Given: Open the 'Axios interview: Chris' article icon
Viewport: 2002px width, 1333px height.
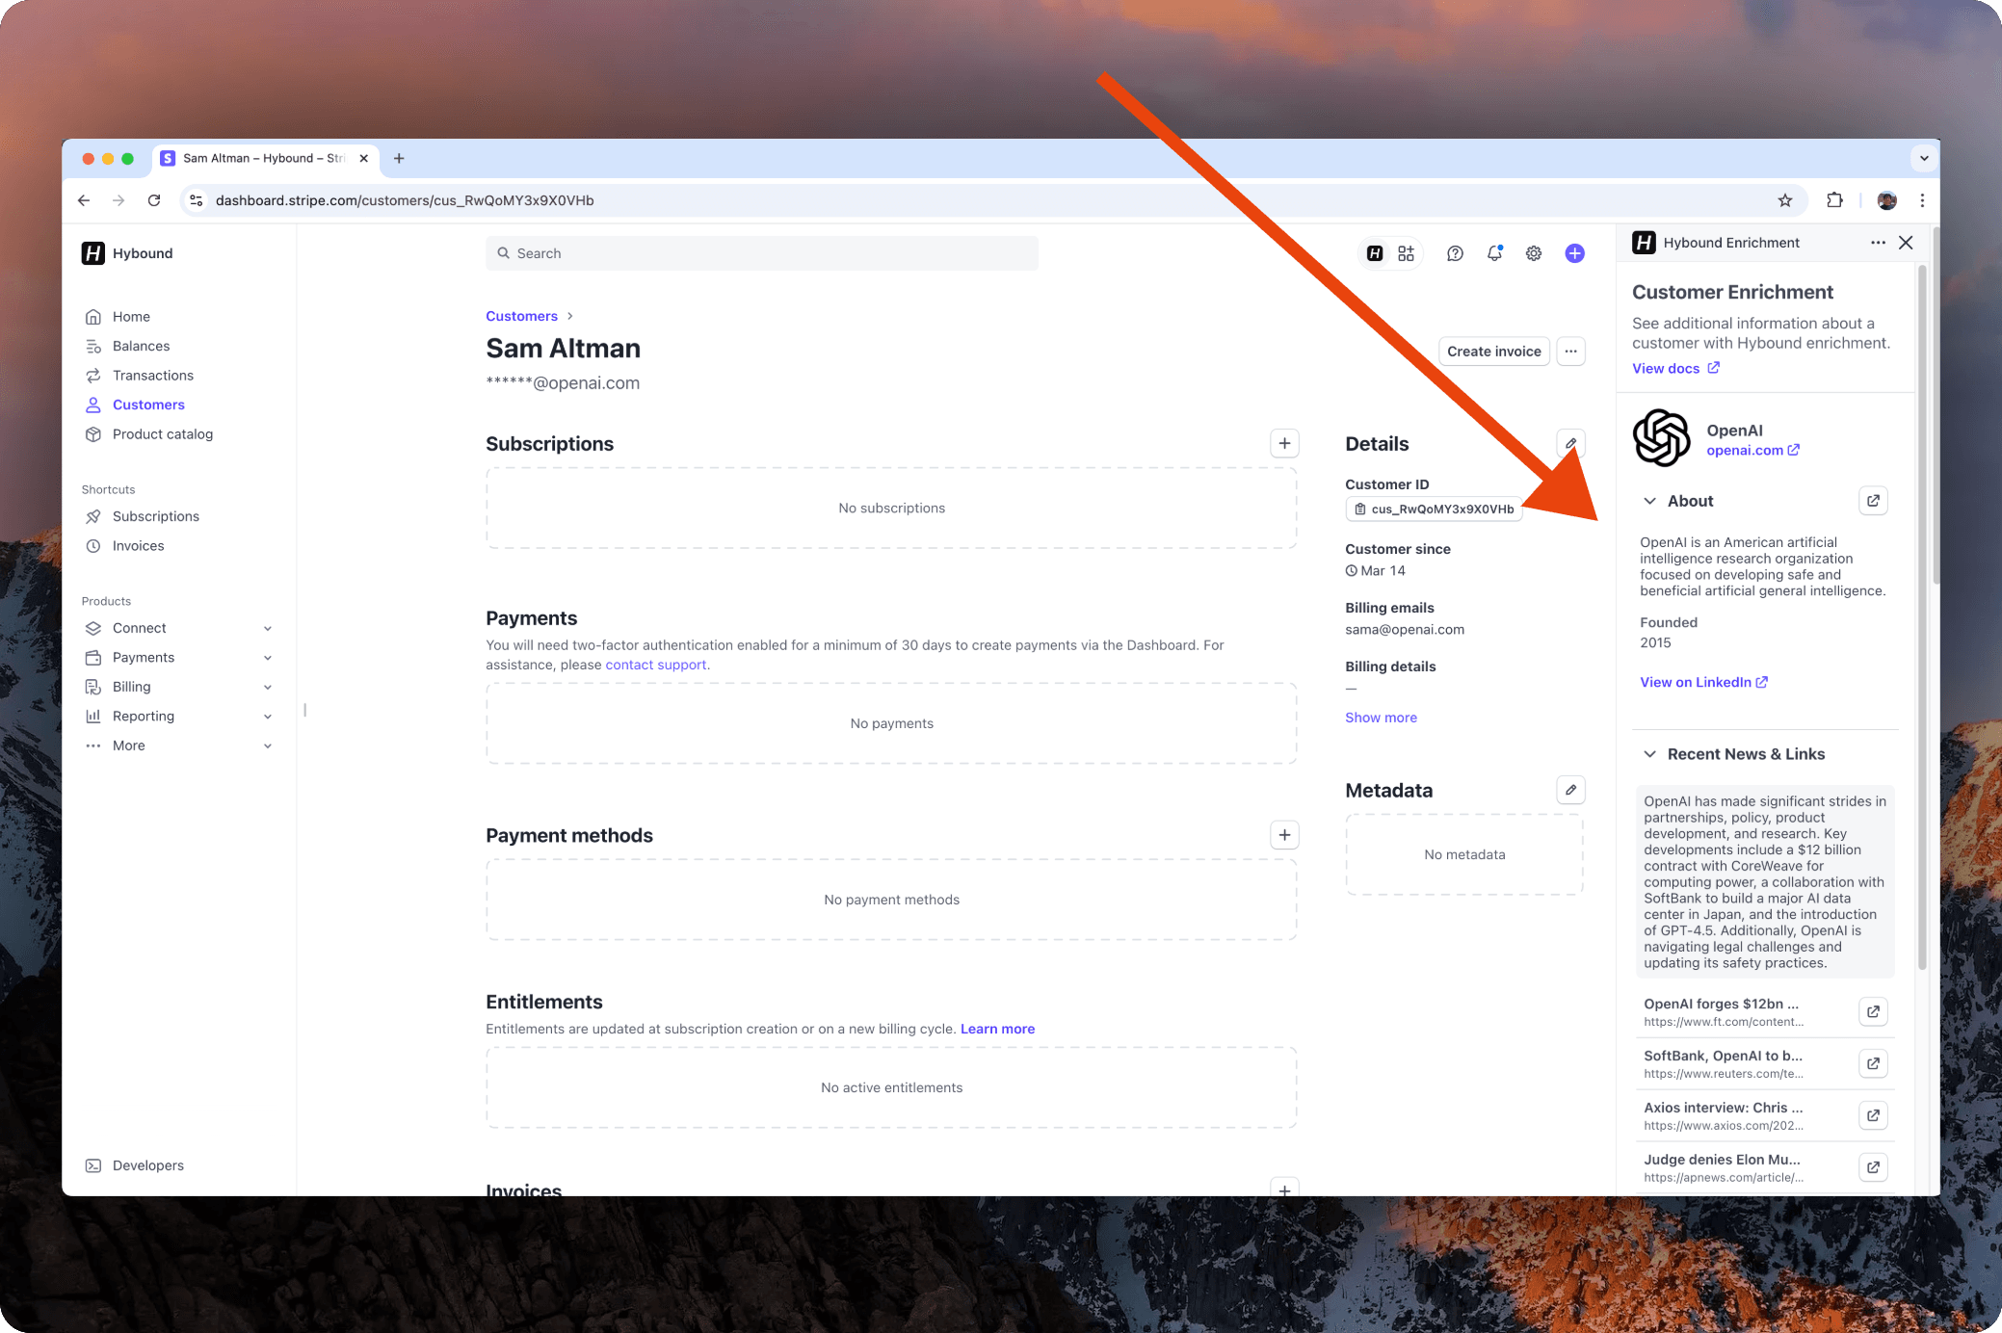Looking at the screenshot, I should (1873, 1115).
